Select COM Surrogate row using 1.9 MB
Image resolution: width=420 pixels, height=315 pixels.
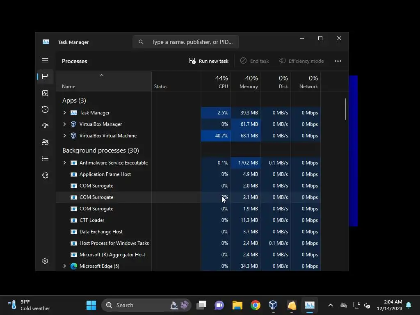click(188, 209)
